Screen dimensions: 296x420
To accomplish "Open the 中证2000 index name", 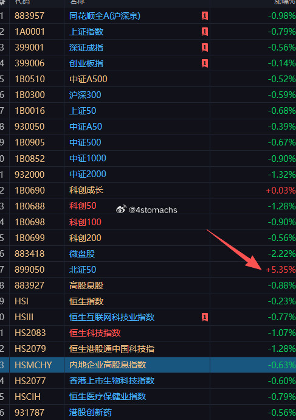I will pos(88,174).
